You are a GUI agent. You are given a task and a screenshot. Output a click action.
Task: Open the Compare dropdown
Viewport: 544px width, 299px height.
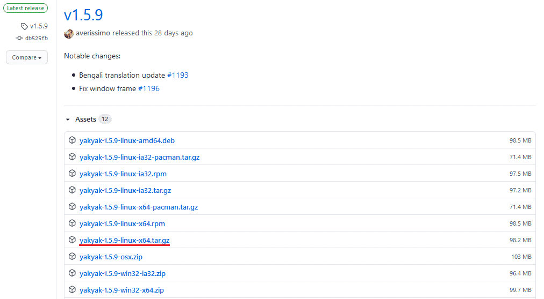click(27, 57)
